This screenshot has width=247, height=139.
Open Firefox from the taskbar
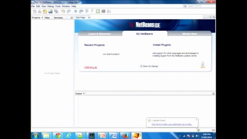click(x=125, y=136)
